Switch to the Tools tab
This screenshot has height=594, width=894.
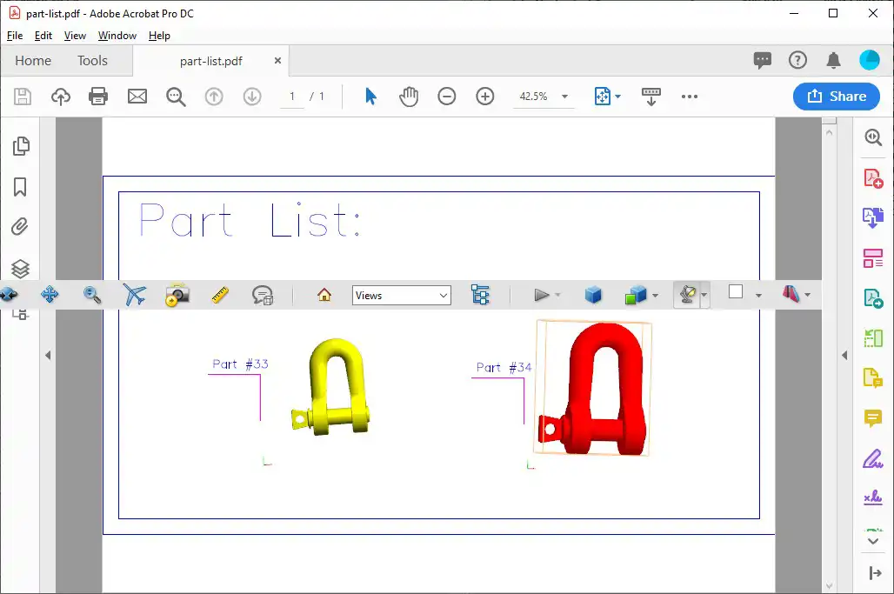92,60
